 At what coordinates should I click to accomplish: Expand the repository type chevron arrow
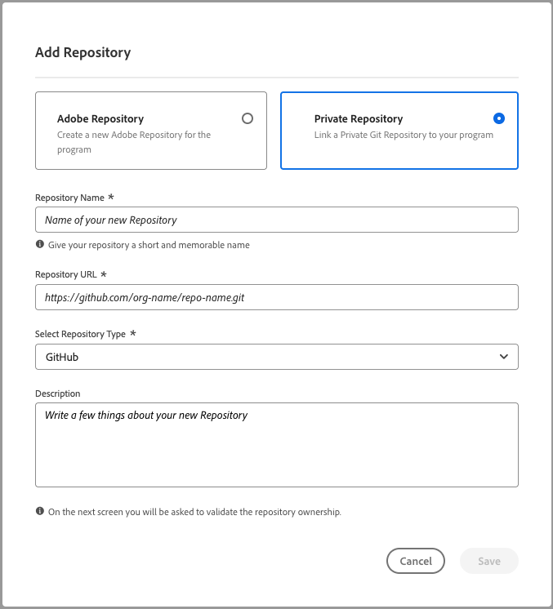[x=503, y=357]
